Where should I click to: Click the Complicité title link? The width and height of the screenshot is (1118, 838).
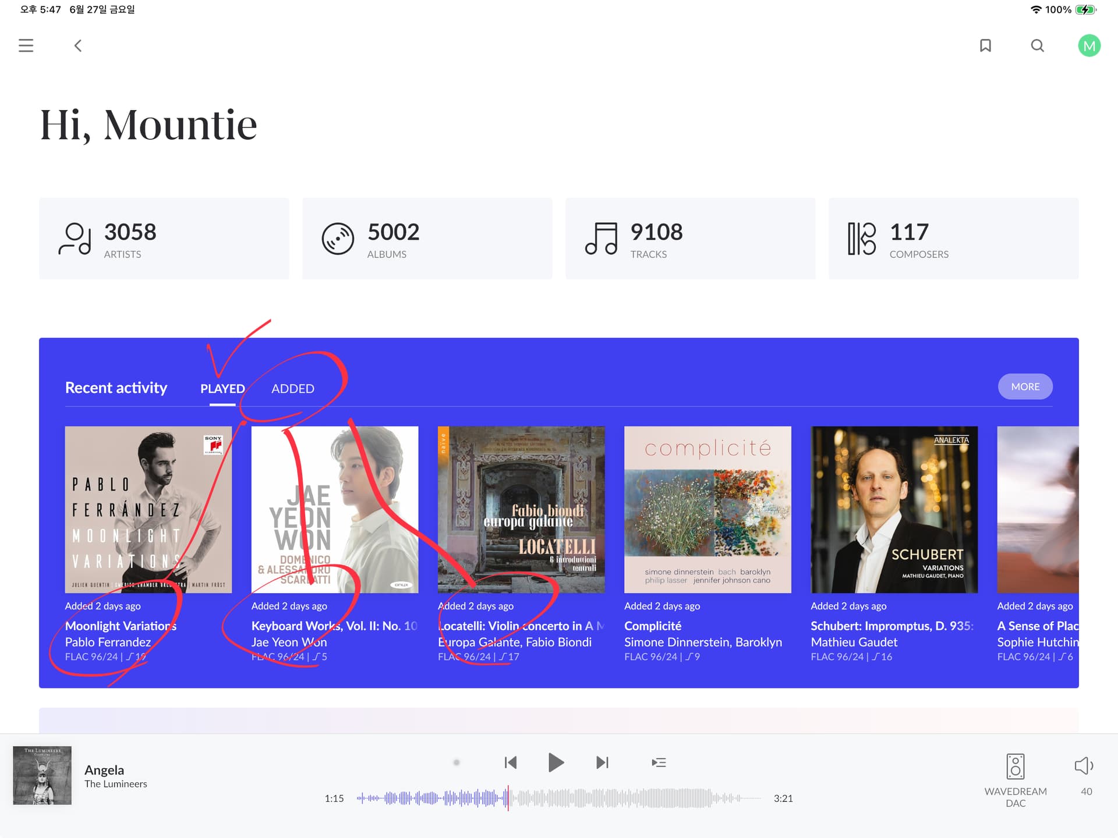point(653,626)
